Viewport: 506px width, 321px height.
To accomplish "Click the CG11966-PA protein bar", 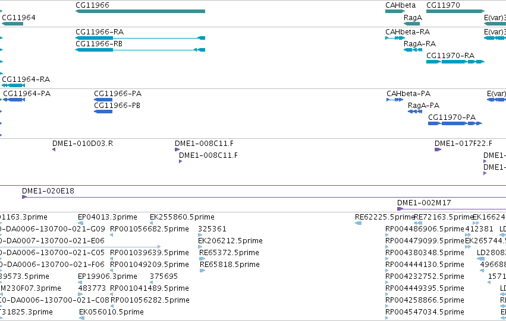I will pyautogui.click(x=103, y=100).
